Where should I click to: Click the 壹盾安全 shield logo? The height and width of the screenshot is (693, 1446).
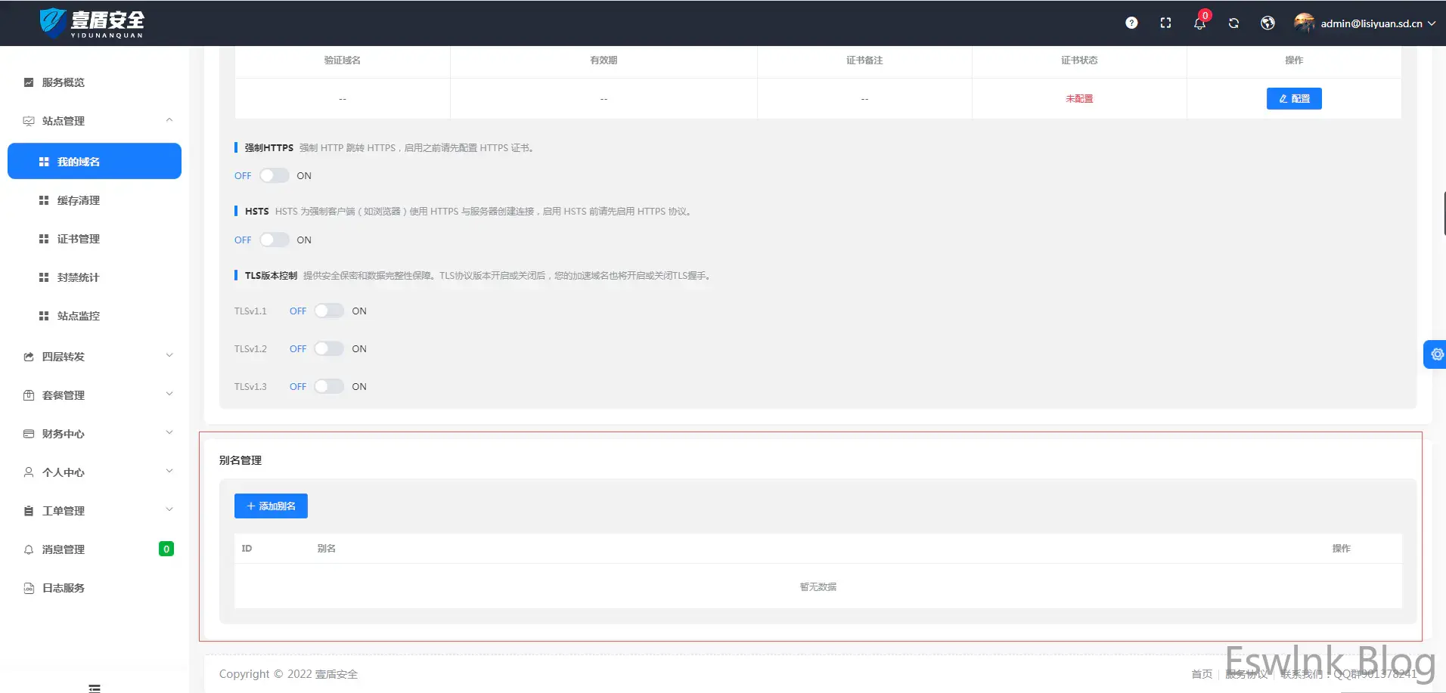tap(92, 23)
